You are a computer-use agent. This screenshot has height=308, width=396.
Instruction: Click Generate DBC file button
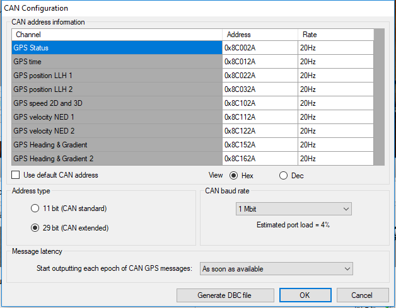tap(226, 295)
